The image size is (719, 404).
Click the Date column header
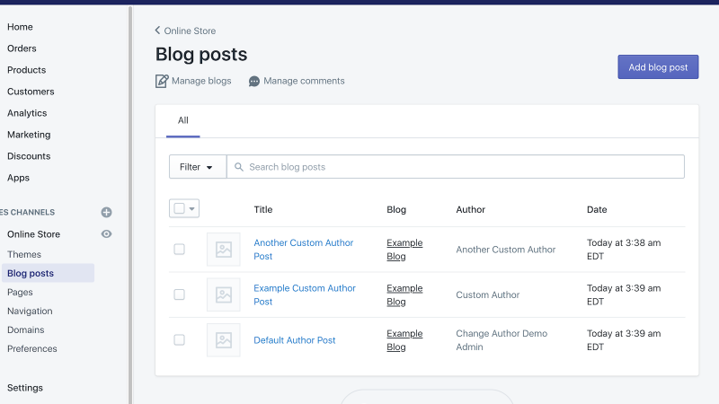pos(597,209)
